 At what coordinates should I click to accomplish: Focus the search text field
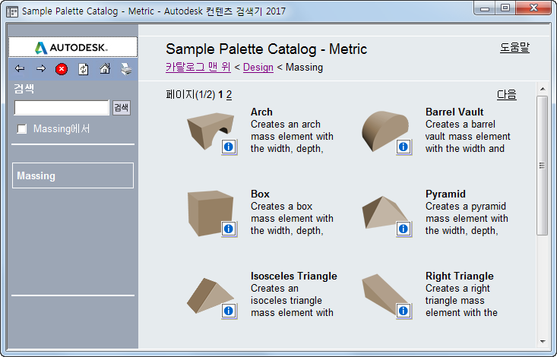click(x=62, y=108)
